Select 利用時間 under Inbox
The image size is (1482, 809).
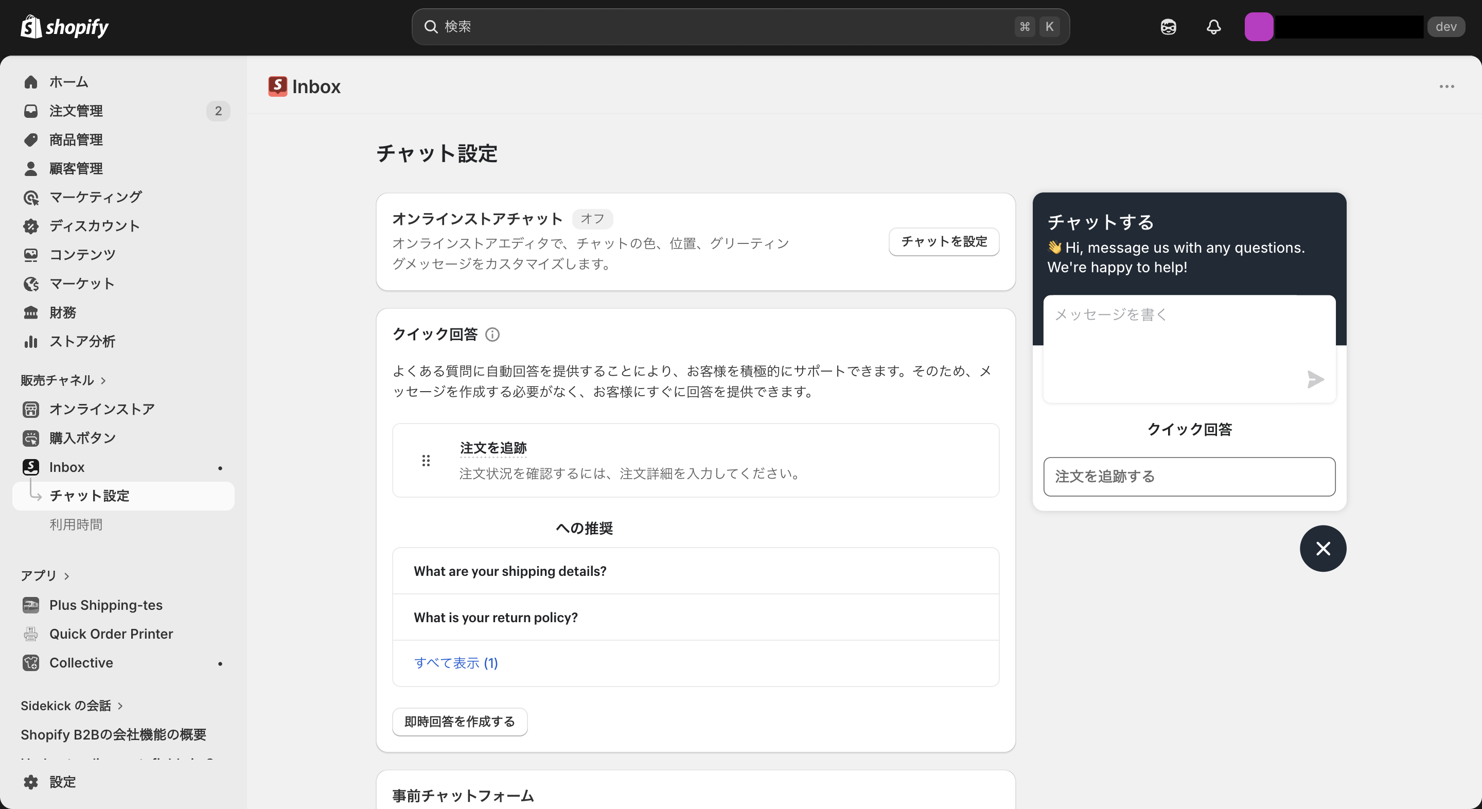[x=75, y=523]
